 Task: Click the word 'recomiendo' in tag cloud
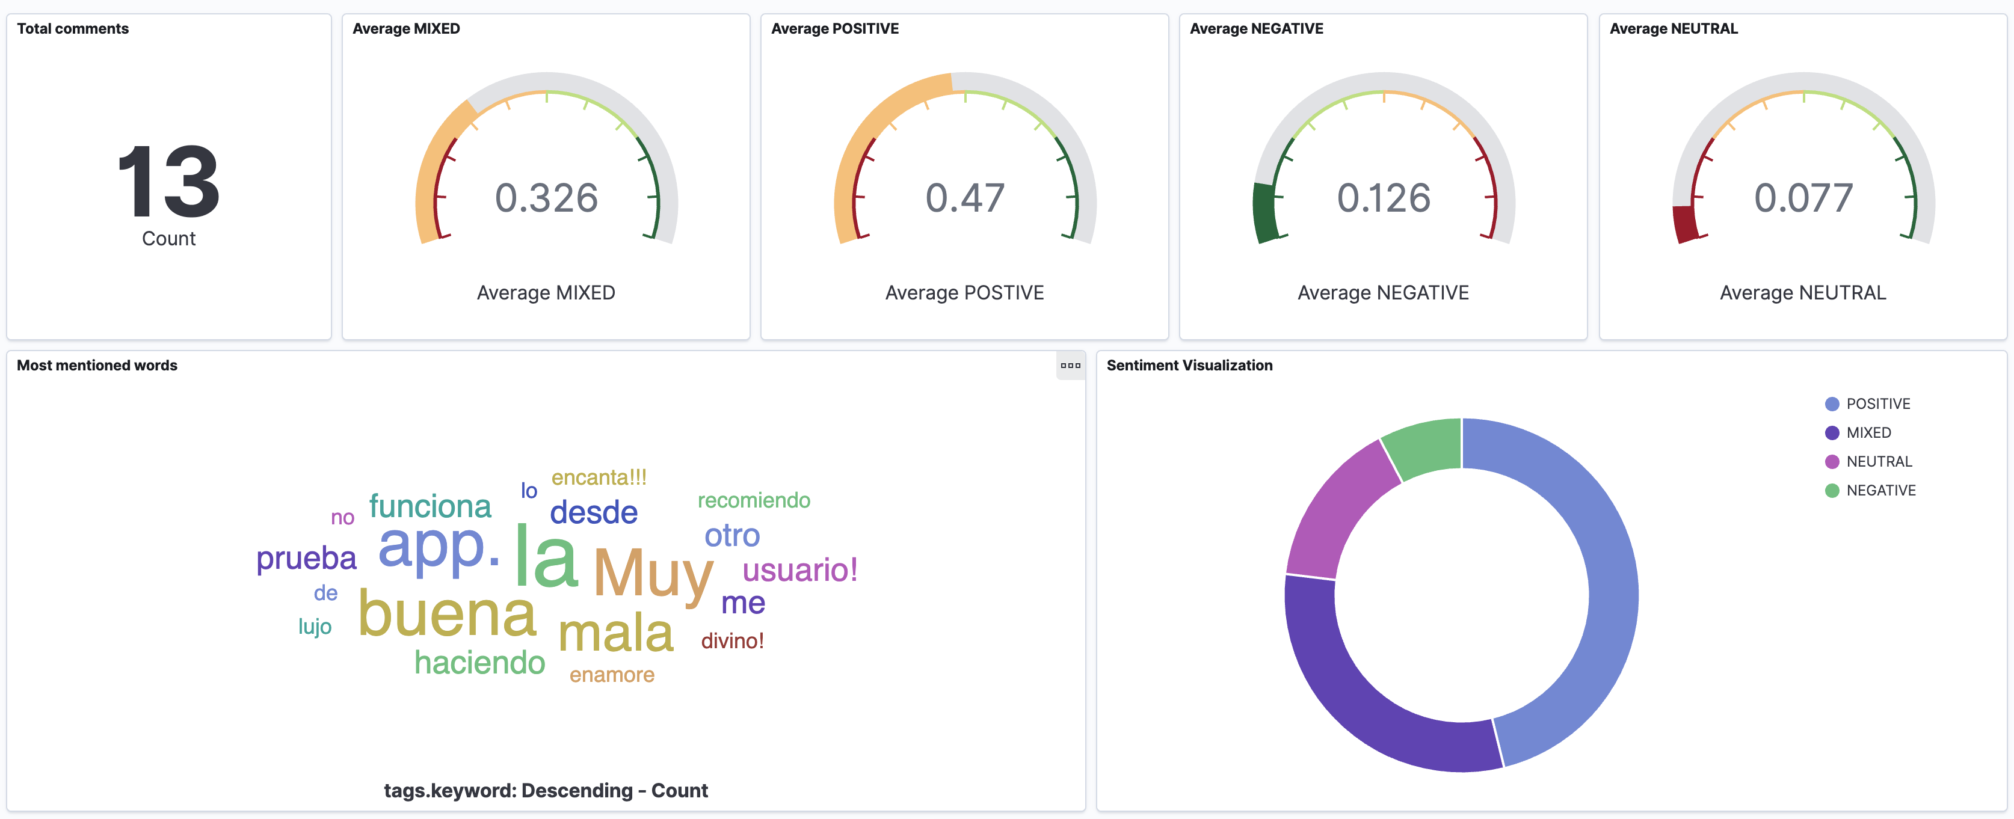(x=753, y=500)
